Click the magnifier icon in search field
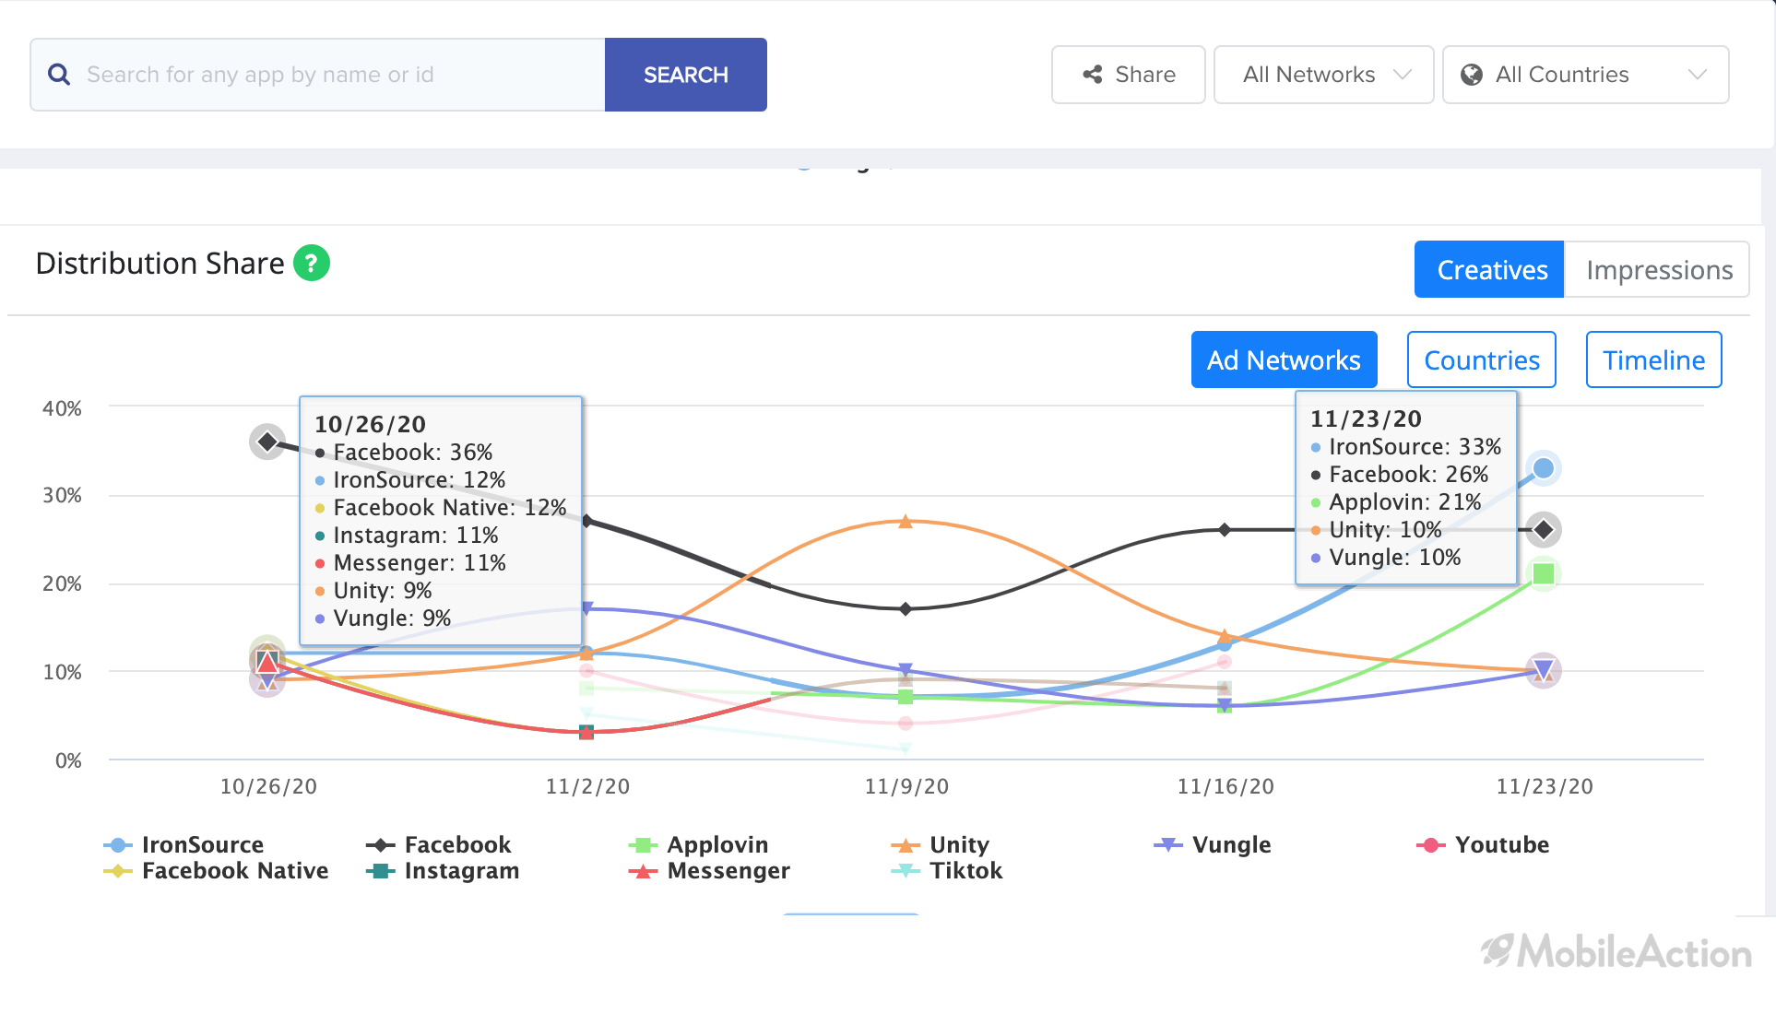1776x1013 pixels. (59, 75)
